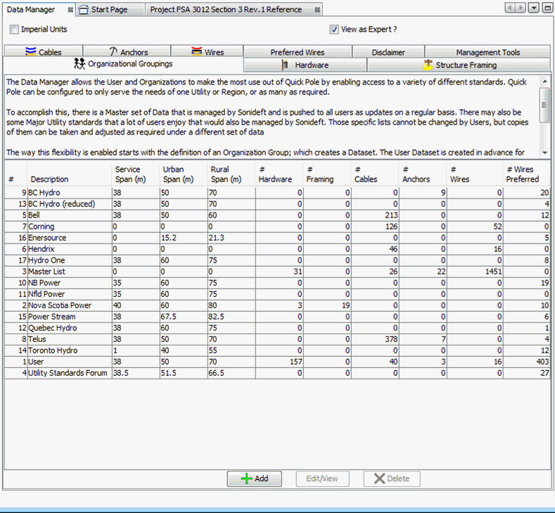Open the Hardware tab
This screenshot has height=513, width=555.
[x=305, y=65]
